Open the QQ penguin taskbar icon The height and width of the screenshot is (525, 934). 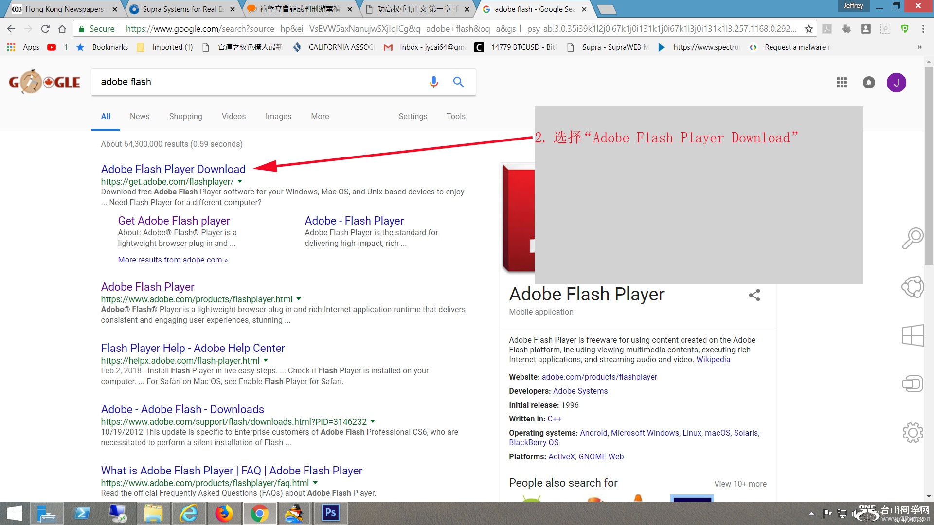click(x=295, y=513)
